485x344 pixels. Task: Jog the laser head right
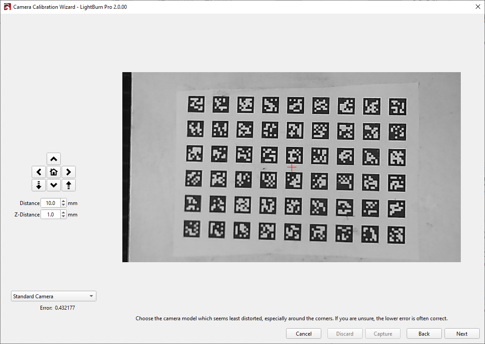click(68, 172)
